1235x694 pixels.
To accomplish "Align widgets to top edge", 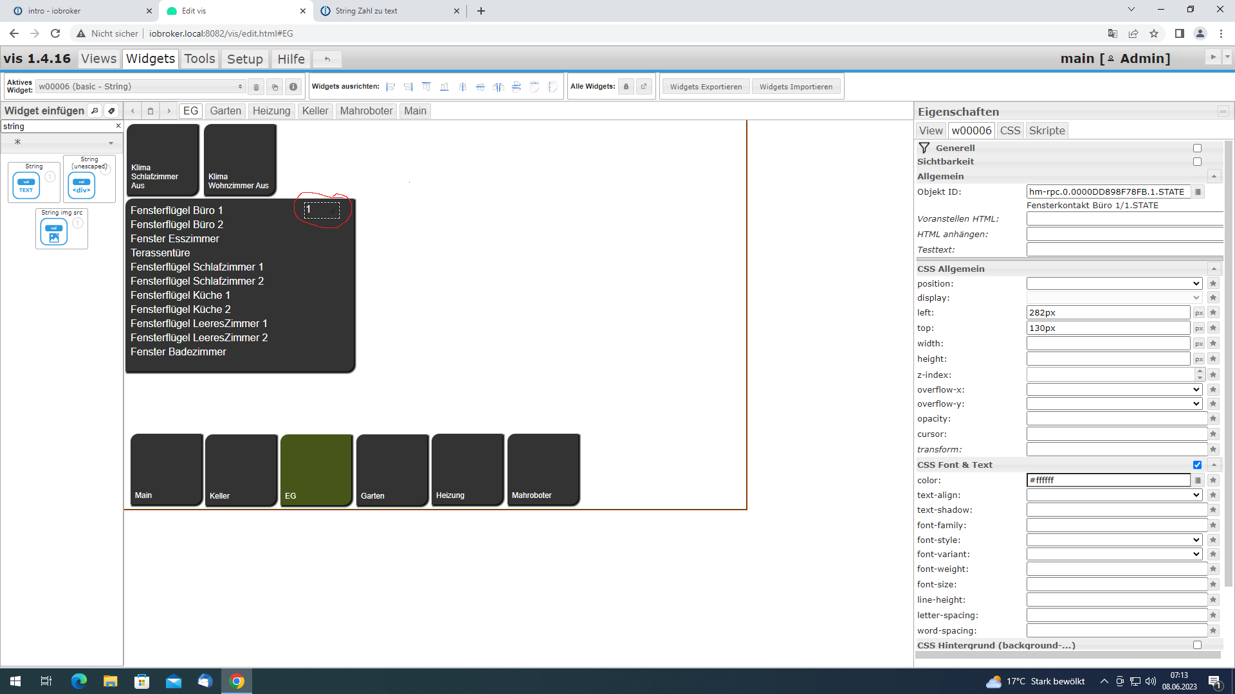I will coord(426,87).
